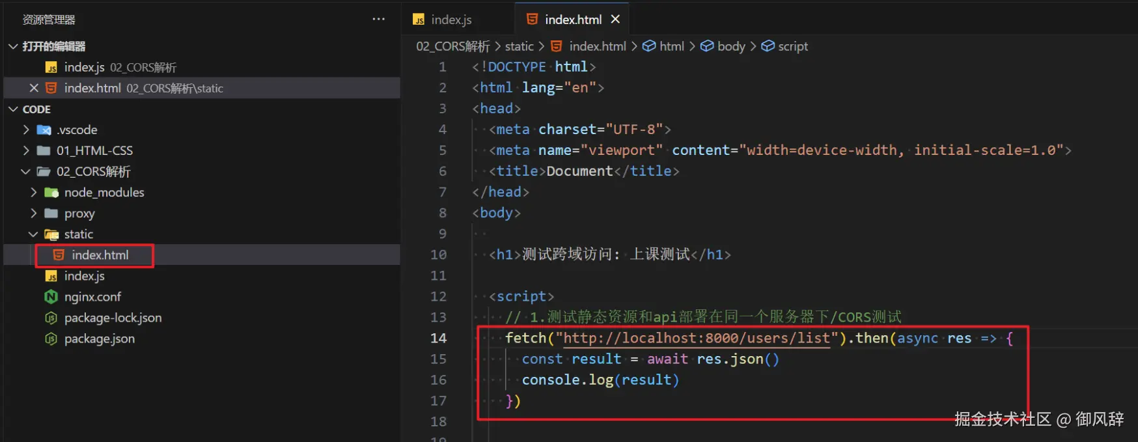The width and height of the screenshot is (1138, 442).
Task: Click the html breadcrumb segment
Action: [x=672, y=46]
